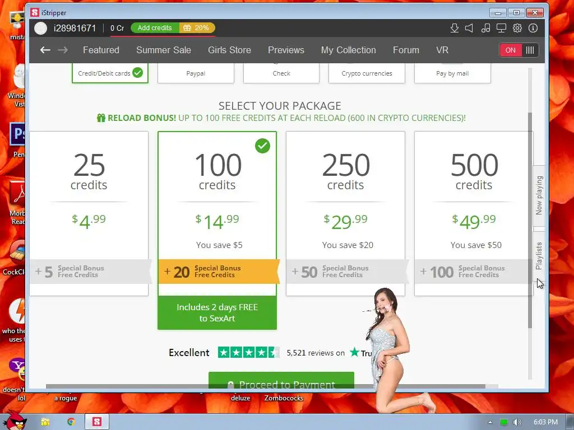Viewport: 574px width, 430px height.
Task: Select the 25 credits package
Action: tap(89, 213)
